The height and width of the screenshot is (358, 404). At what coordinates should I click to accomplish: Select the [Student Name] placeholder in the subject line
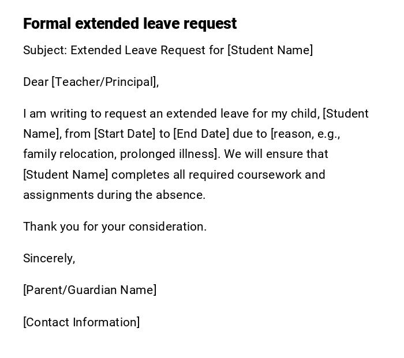(x=270, y=50)
